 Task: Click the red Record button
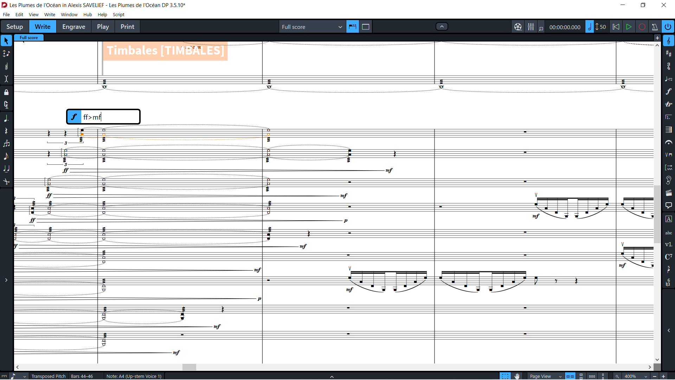(642, 27)
